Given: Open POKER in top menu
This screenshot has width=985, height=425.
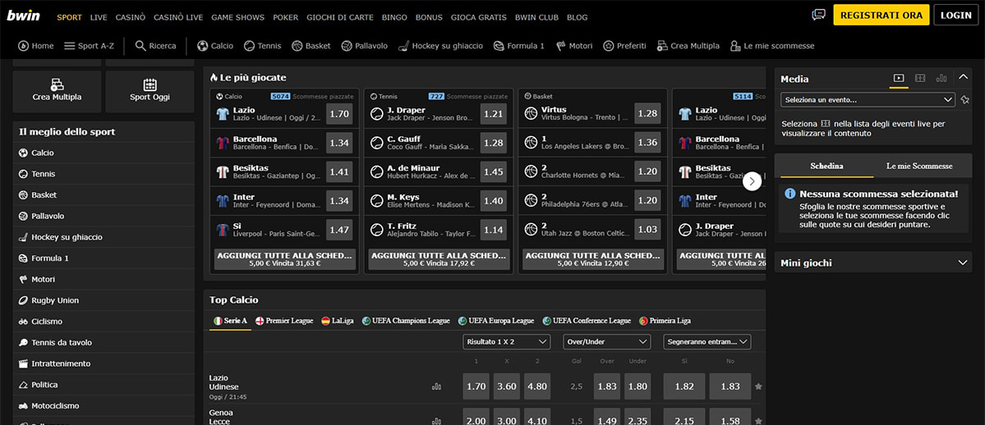Looking at the screenshot, I should (x=286, y=17).
